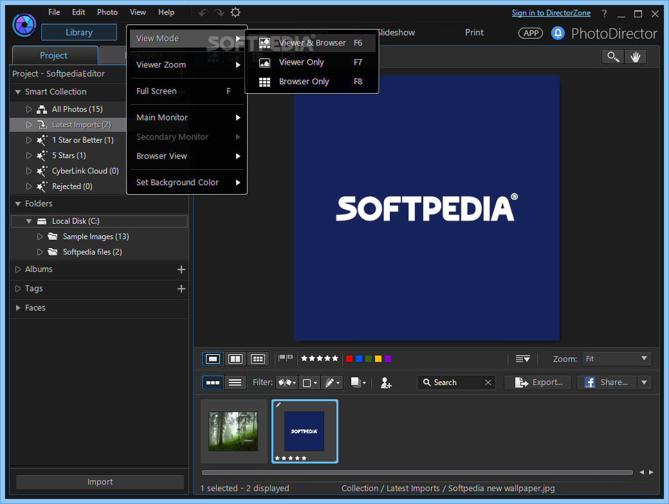
Task: Choose Viewer Only mode
Action: point(311,62)
